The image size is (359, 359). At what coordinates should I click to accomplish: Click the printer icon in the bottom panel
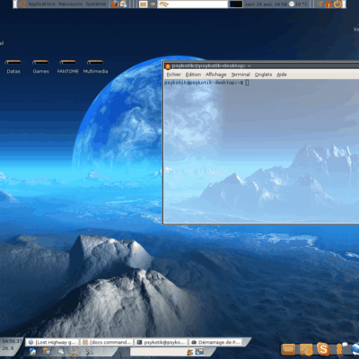pos(61,352)
